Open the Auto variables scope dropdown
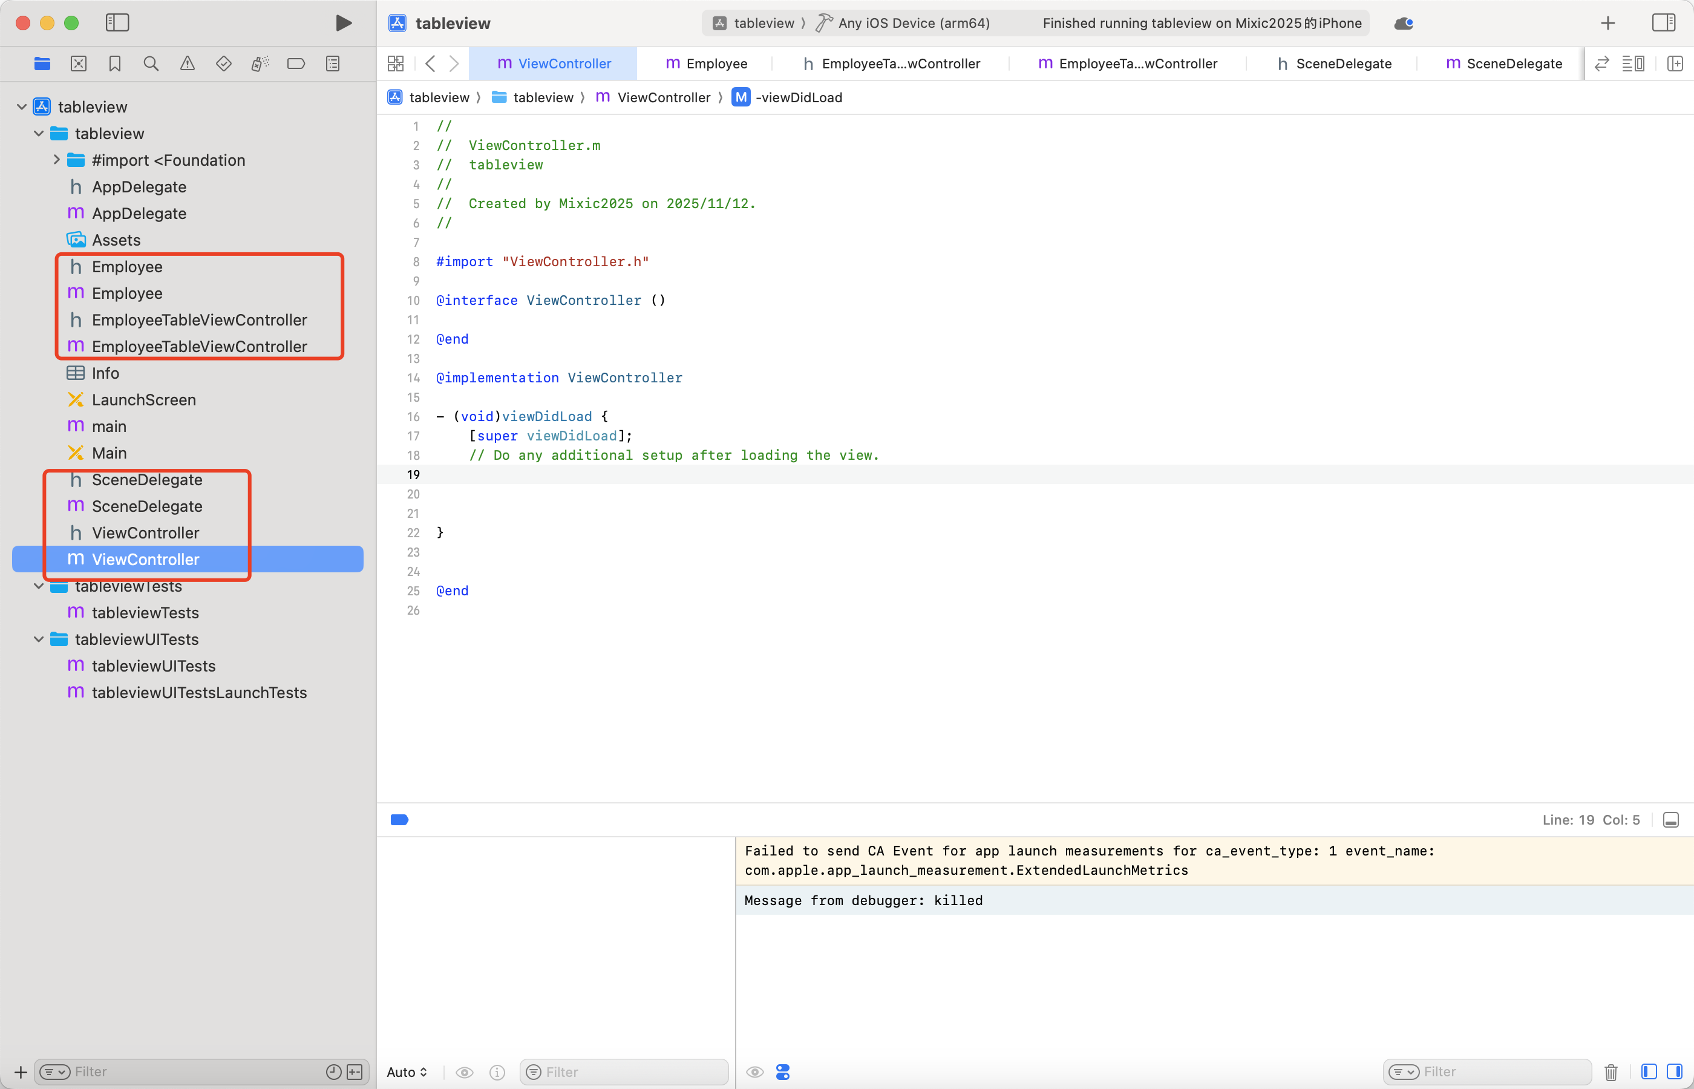Image resolution: width=1694 pixels, height=1089 pixels. click(407, 1072)
